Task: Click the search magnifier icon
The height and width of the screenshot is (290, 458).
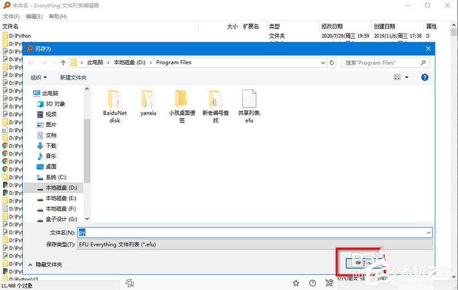Action: click(x=423, y=62)
